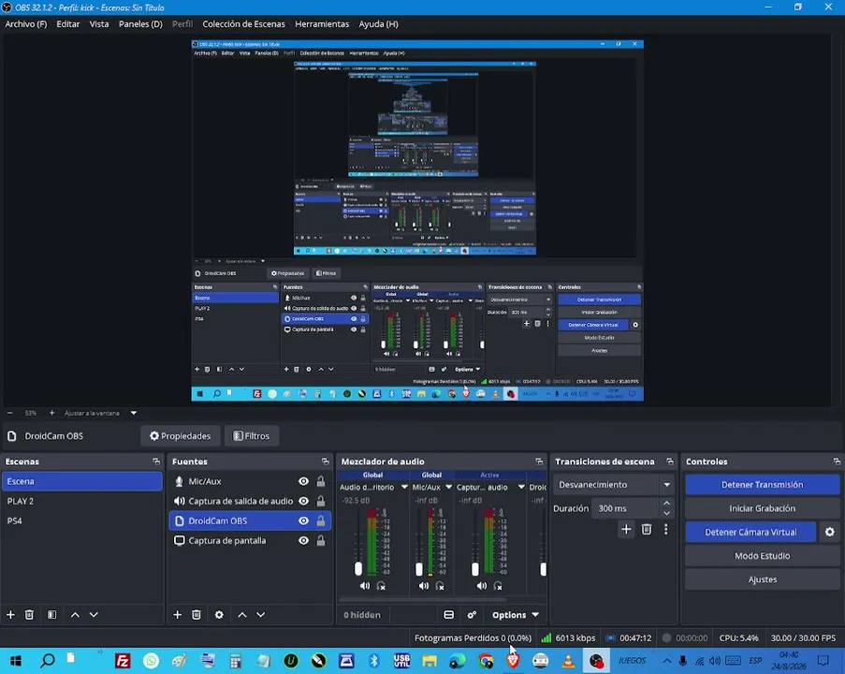Expand Captur... audio channel menu arrow

pyautogui.click(x=521, y=487)
